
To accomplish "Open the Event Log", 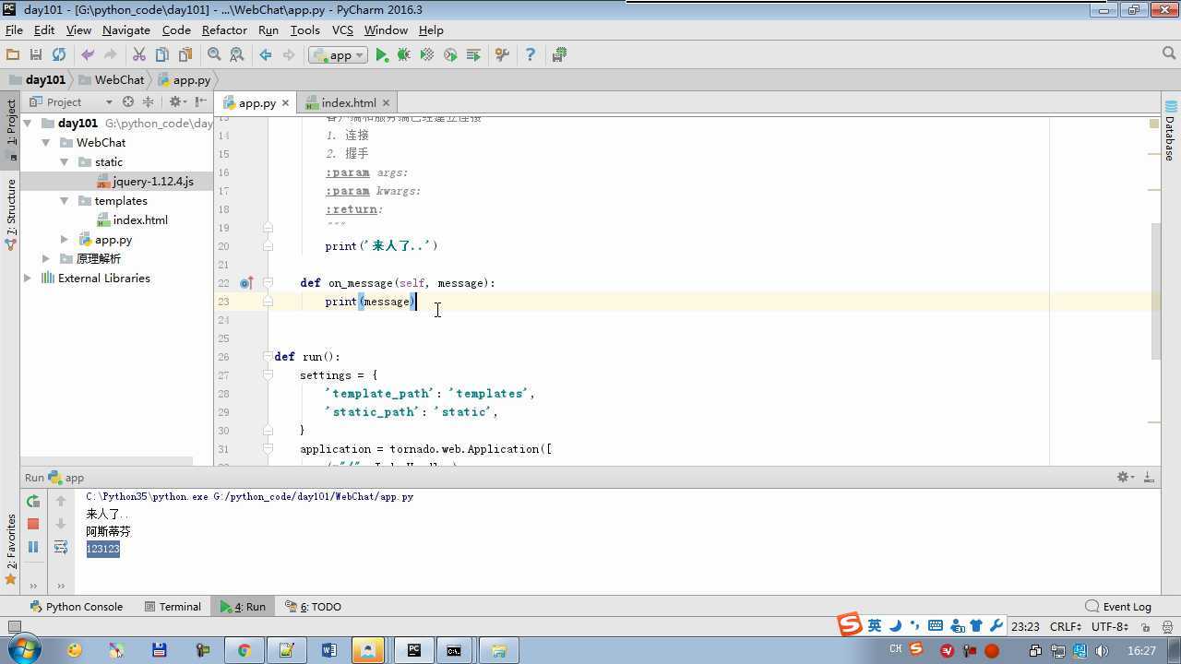I will [1118, 606].
